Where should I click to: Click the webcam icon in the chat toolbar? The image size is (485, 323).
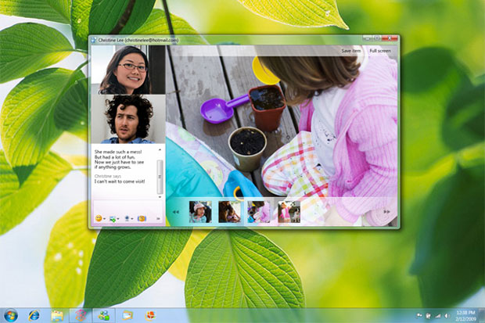tap(128, 218)
